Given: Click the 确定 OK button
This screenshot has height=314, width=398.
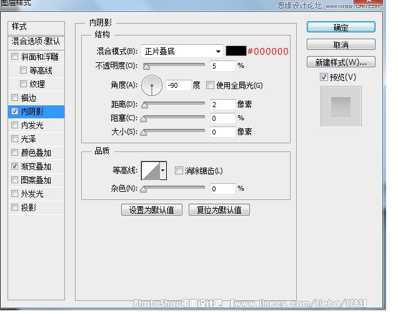Looking at the screenshot, I should tap(341, 27).
